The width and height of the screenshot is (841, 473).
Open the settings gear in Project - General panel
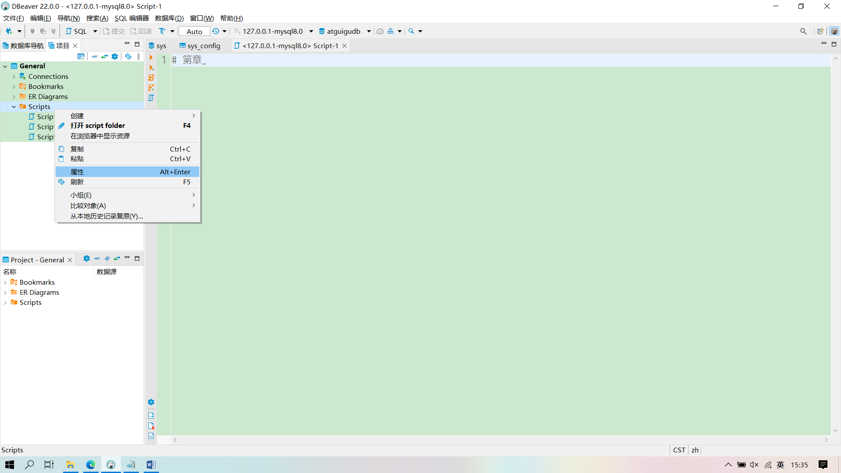click(86, 259)
